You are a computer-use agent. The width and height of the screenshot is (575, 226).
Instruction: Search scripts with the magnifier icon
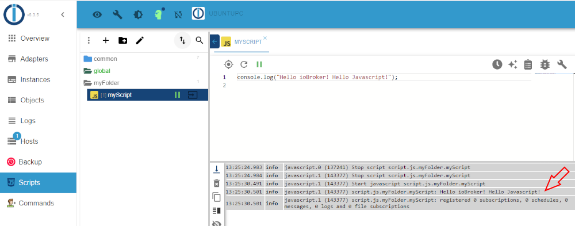(200, 40)
